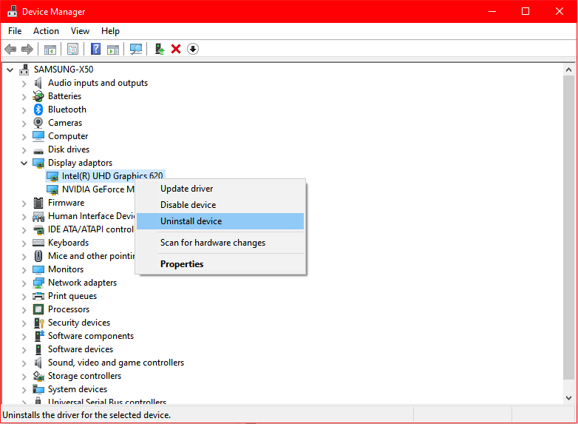This screenshot has height=424, width=578.
Task: Select the NVIDIA GeForce display adaptor
Action: point(91,189)
